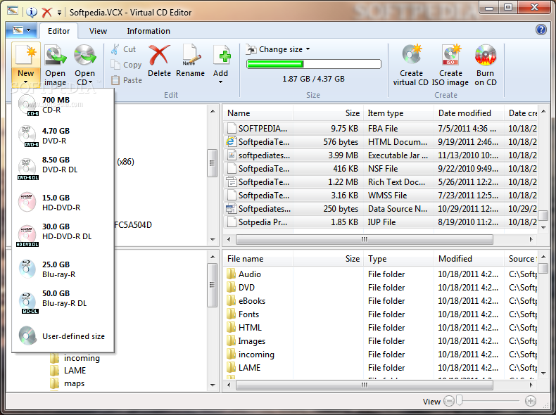Click the Cut scissors button

coord(123,49)
